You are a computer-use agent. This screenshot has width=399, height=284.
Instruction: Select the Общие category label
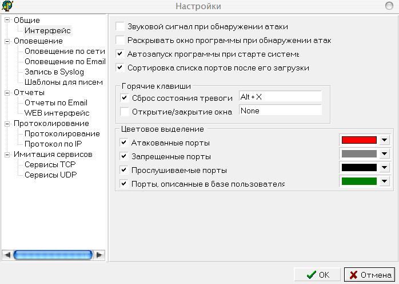point(27,20)
